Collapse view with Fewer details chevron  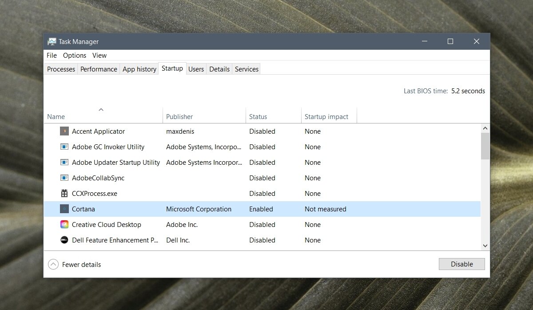click(x=53, y=265)
